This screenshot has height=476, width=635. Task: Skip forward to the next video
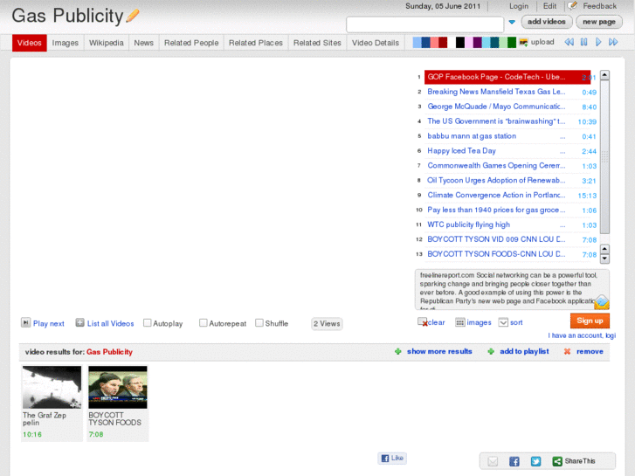pos(613,42)
